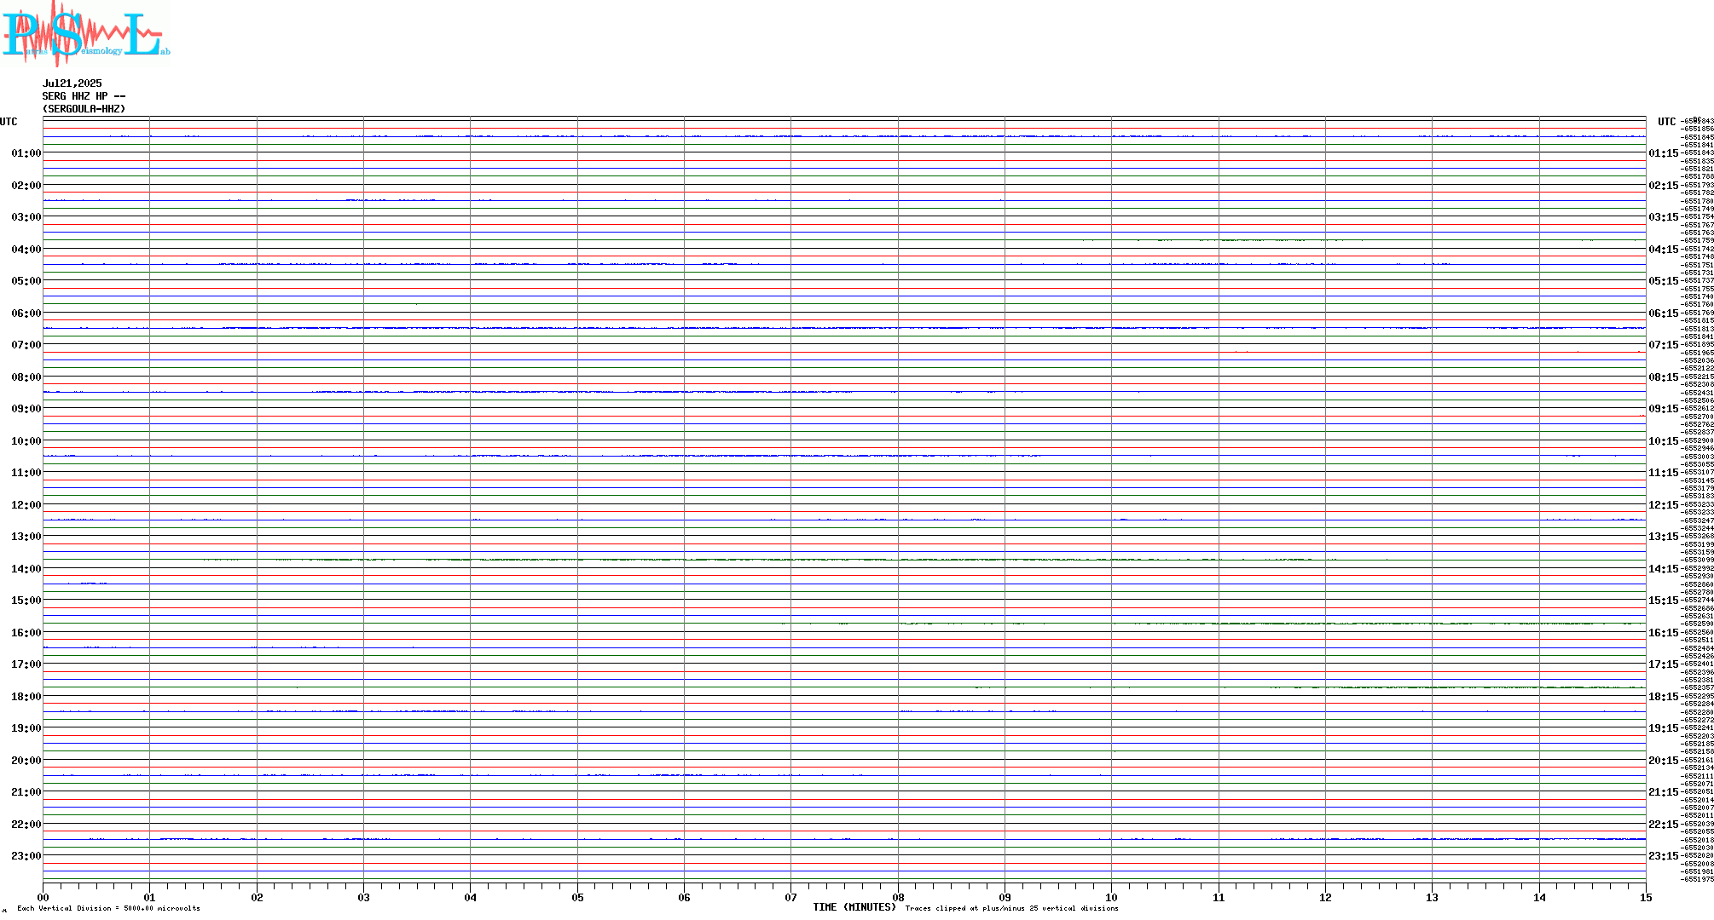Click the 09 minute tick label
1714x920 pixels.
point(1005,897)
